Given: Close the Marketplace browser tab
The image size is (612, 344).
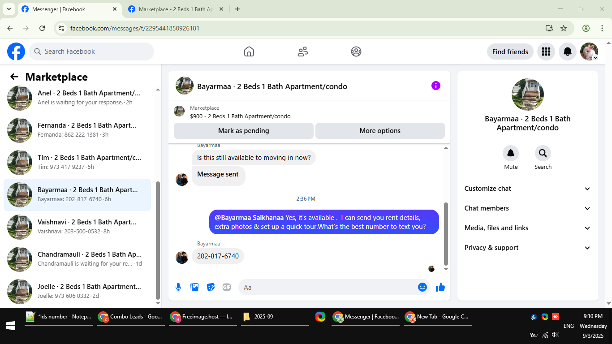Looking at the screenshot, I should (221, 9).
